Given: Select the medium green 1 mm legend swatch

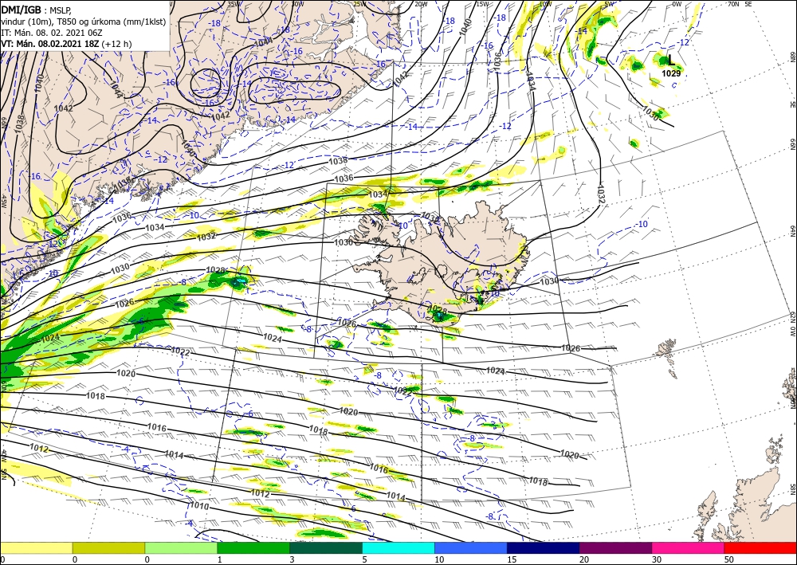Looking at the screenshot, I should (x=253, y=547).
